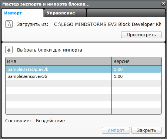Sort by the Версия column header
This screenshot has height=139, width=167.
(x=137, y=61)
